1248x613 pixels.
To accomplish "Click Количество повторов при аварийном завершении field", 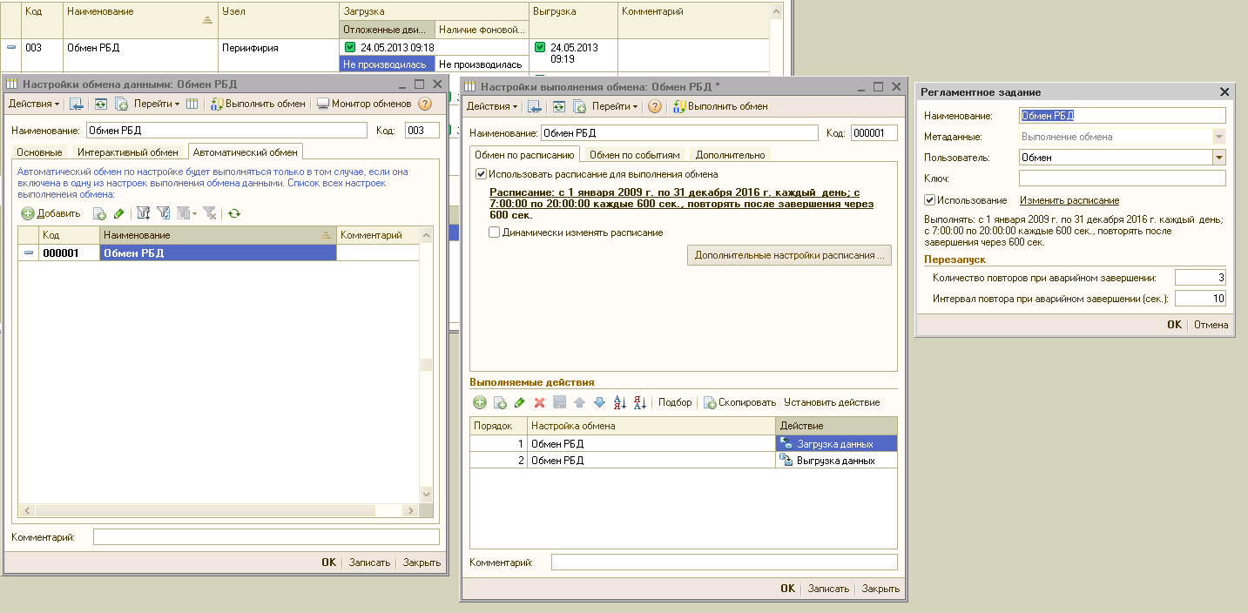I will click(x=1200, y=278).
